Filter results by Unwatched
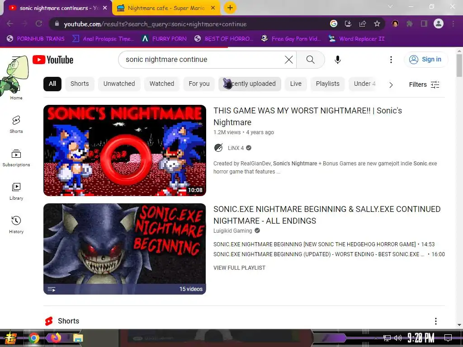 coord(119,84)
